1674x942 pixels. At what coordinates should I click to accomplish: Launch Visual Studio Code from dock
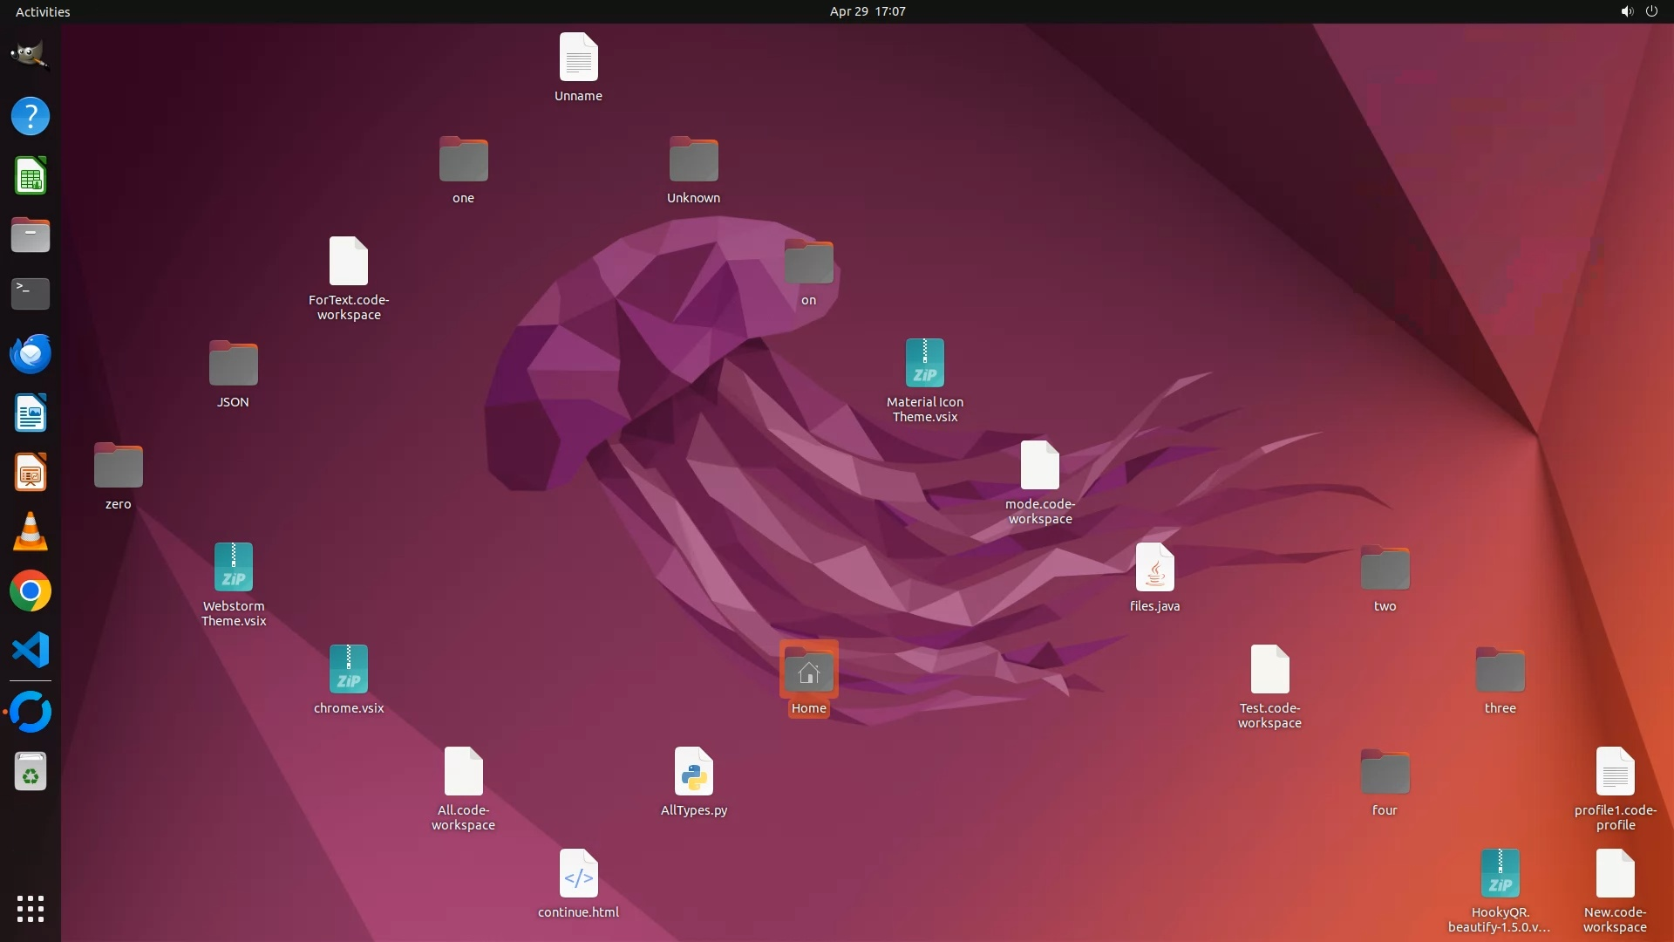point(30,651)
